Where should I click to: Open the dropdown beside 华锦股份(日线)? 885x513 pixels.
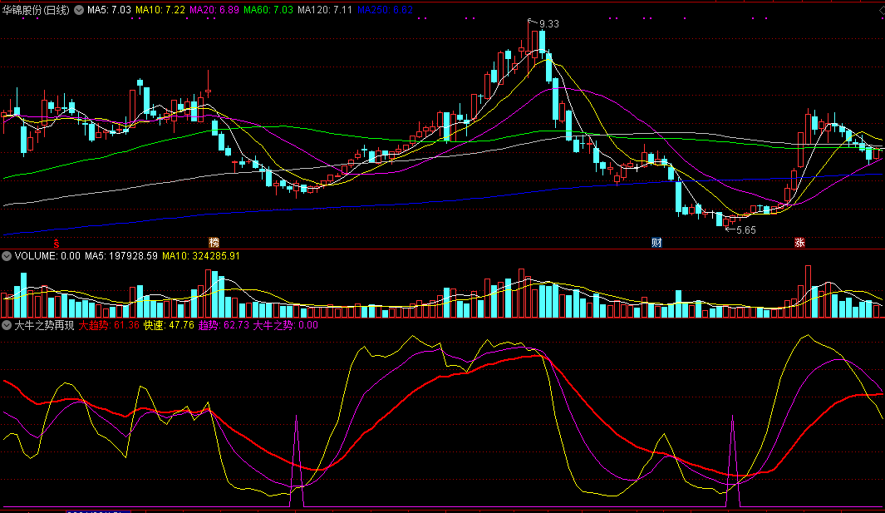point(79,10)
